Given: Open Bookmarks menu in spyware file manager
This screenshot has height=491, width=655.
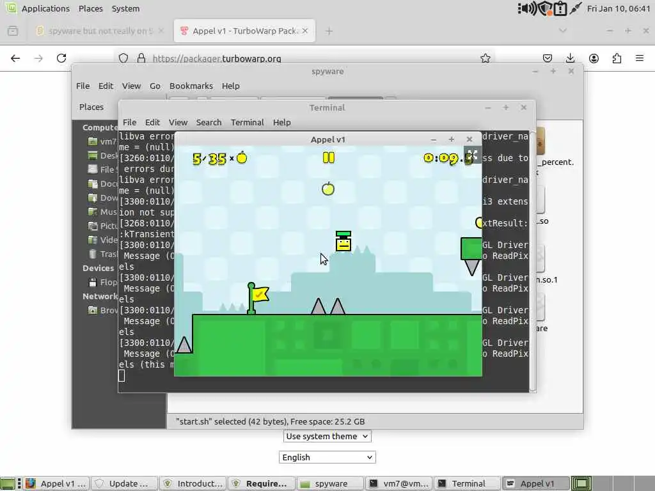Looking at the screenshot, I should point(191,86).
